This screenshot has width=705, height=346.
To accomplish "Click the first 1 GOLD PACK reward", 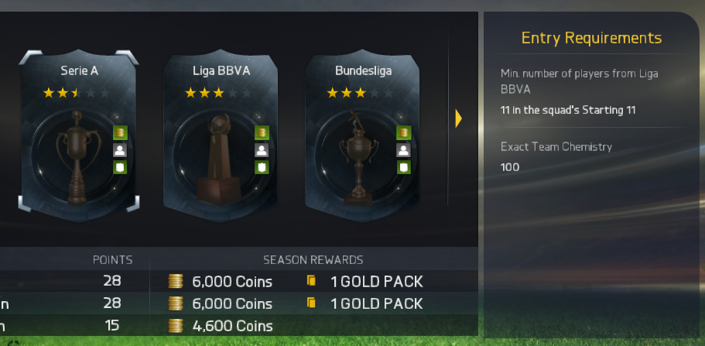I will point(364,282).
